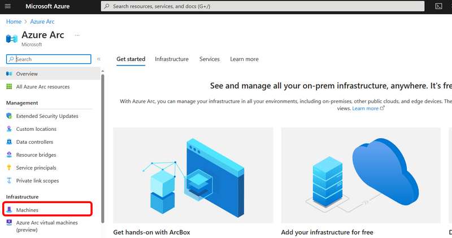The image size is (452, 238).
Task: Focus the sidebar Search field
Action: click(49, 59)
